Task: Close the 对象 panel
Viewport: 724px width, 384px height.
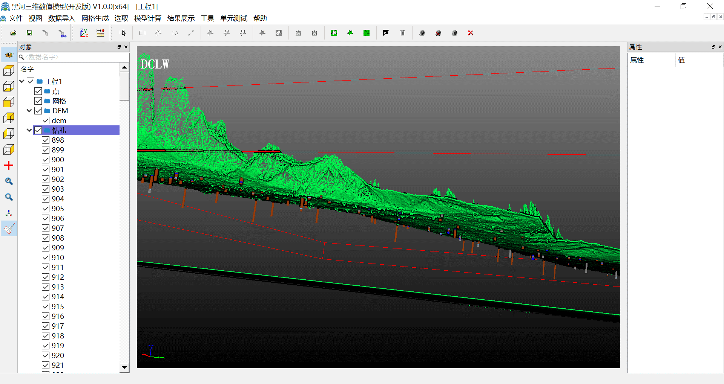Action: coord(126,47)
